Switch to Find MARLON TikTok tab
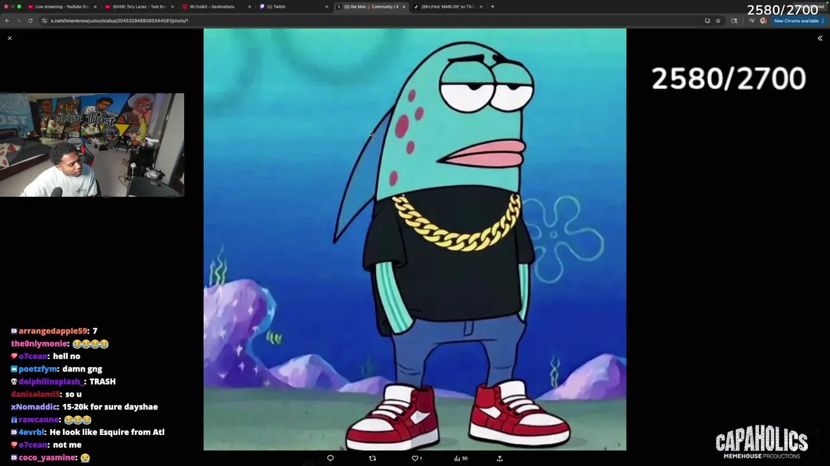The width and height of the screenshot is (830, 466). 447,6
